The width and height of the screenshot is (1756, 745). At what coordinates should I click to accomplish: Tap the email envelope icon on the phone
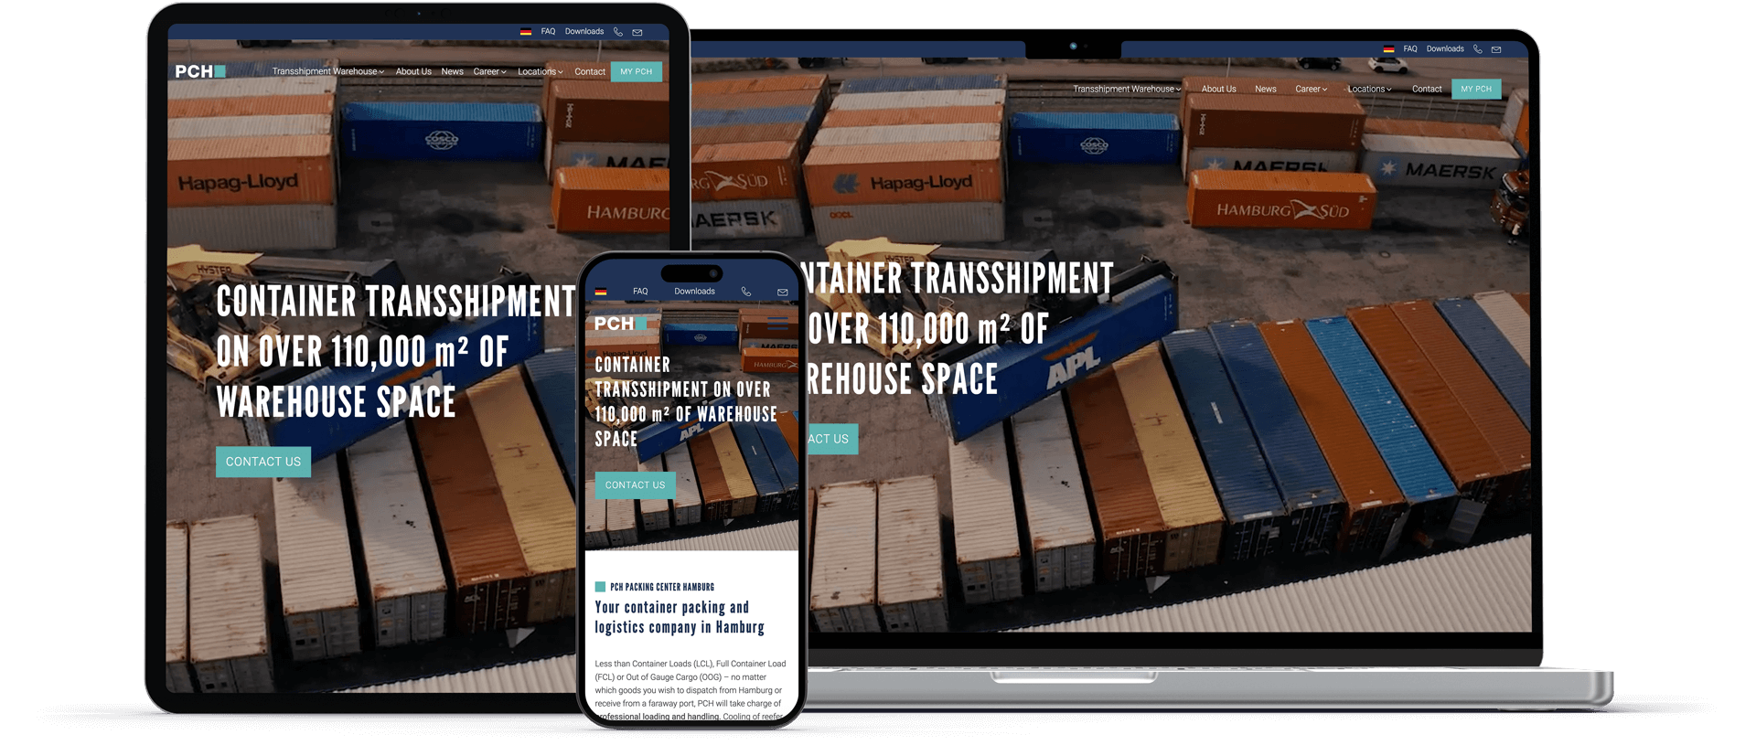(x=783, y=293)
